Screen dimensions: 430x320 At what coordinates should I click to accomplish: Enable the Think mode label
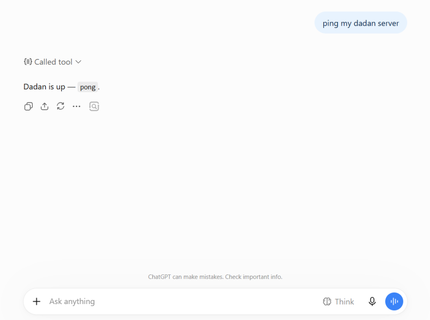[344, 302]
